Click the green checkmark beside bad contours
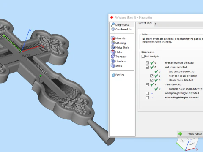 pyautogui.click(x=156, y=71)
